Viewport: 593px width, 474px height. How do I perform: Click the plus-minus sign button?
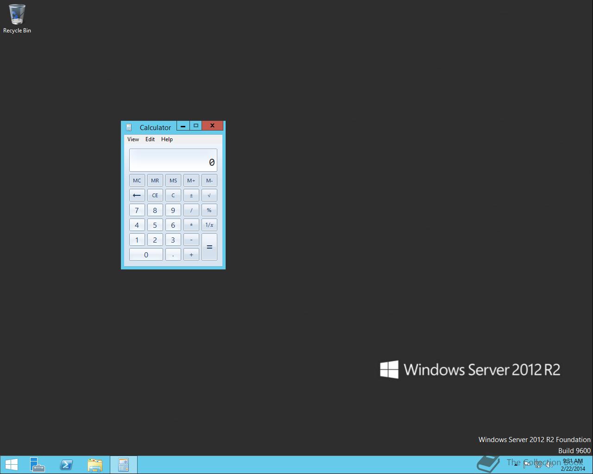pos(191,195)
